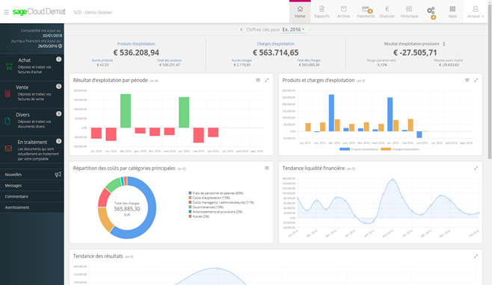Show table view for Produits et charges chart
The image size is (492, 285).
(x=467, y=80)
